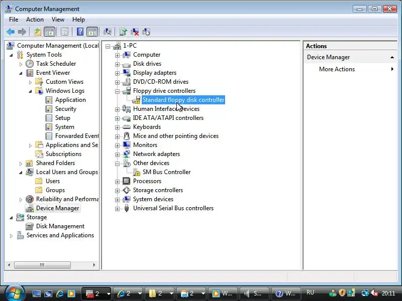This screenshot has height=301, width=402.
Task: Click the Storage controllers category icon
Action: [x=127, y=190]
